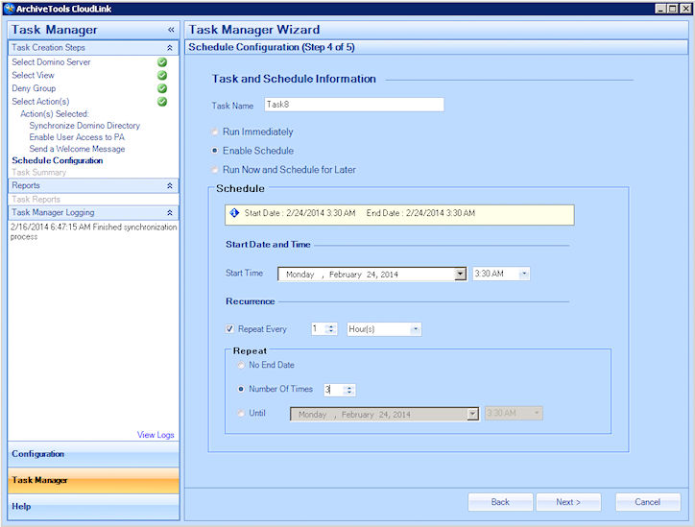Collapse the Task Manager Logging section
The height and width of the screenshot is (527, 695).
(170, 213)
